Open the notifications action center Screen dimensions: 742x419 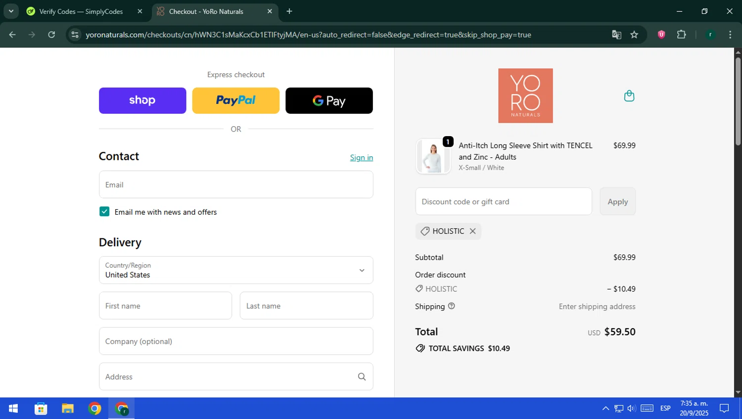(x=724, y=409)
